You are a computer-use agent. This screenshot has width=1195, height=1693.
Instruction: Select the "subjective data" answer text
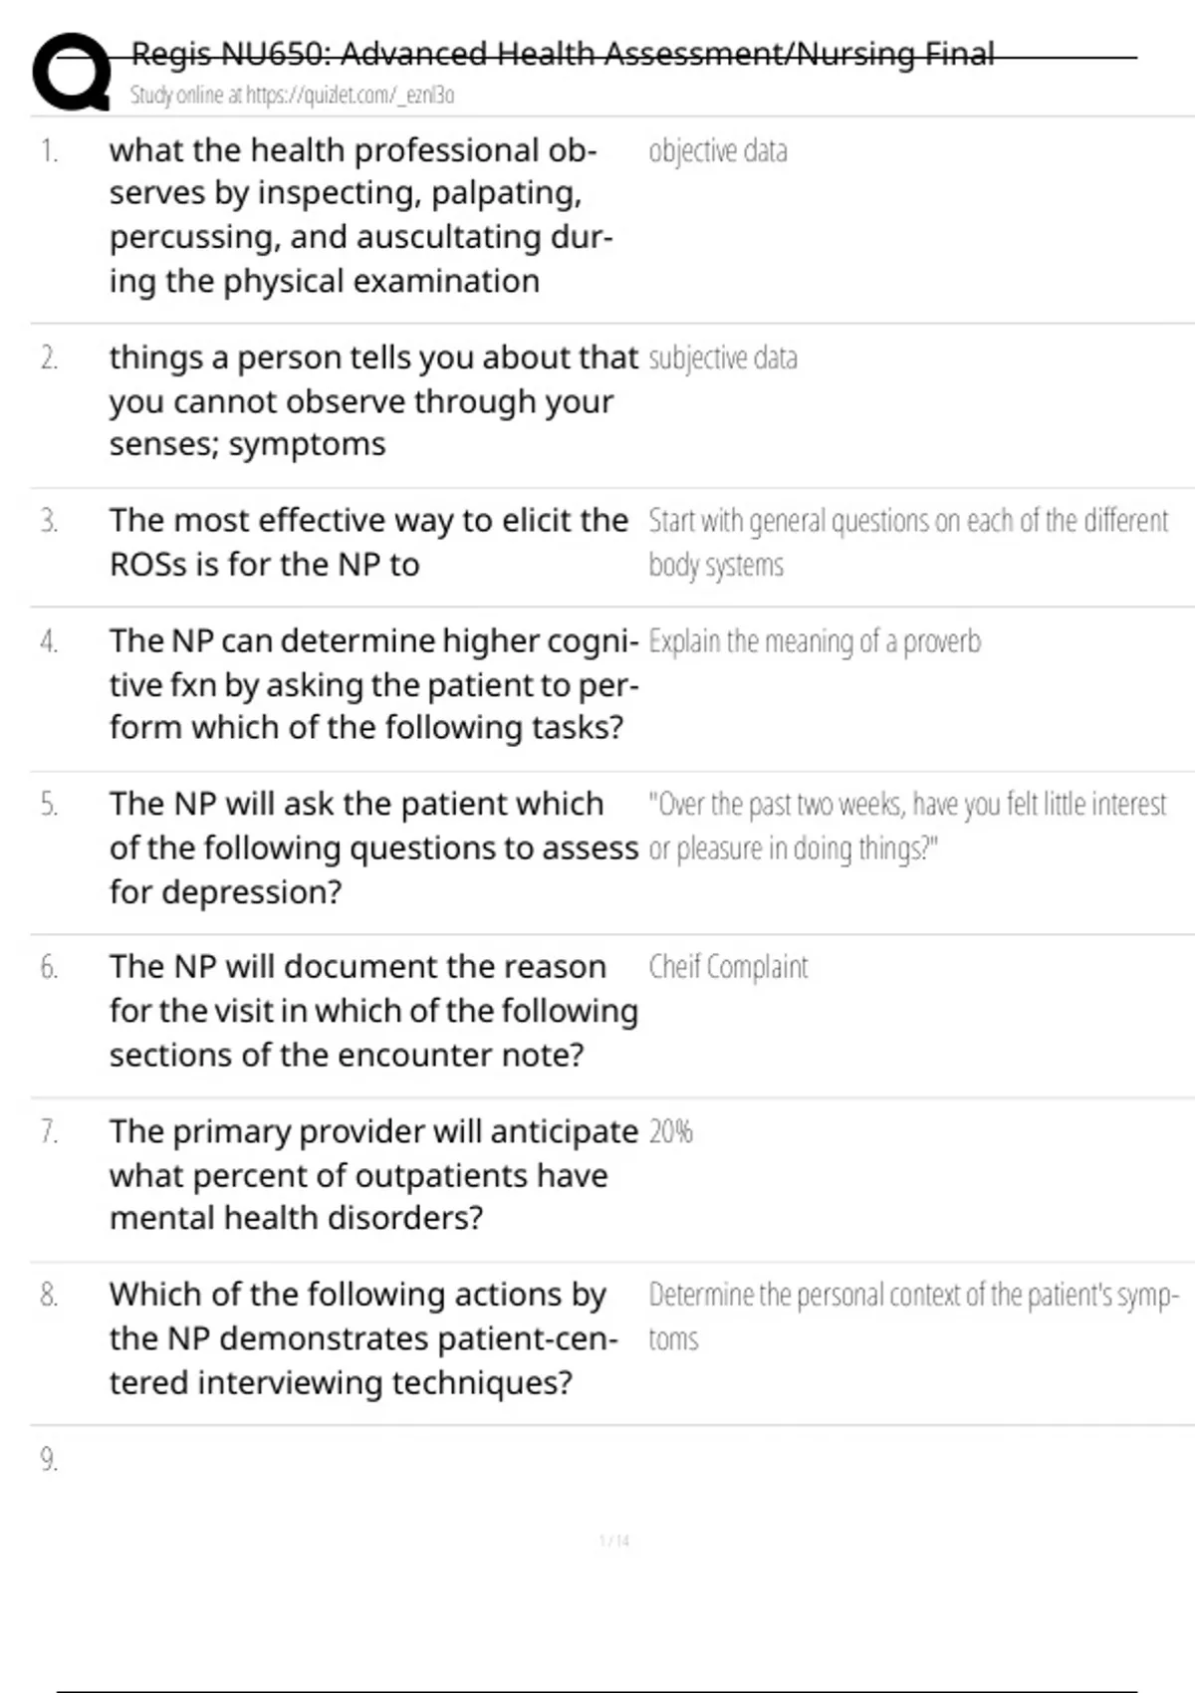[722, 359]
